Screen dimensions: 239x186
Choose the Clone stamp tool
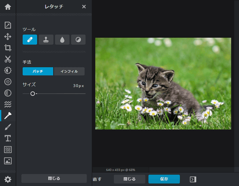46,40
